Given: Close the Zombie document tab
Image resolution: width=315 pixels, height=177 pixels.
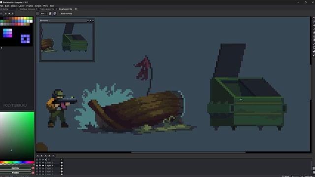Looking at the screenshot, I should click(x=37, y=9).
